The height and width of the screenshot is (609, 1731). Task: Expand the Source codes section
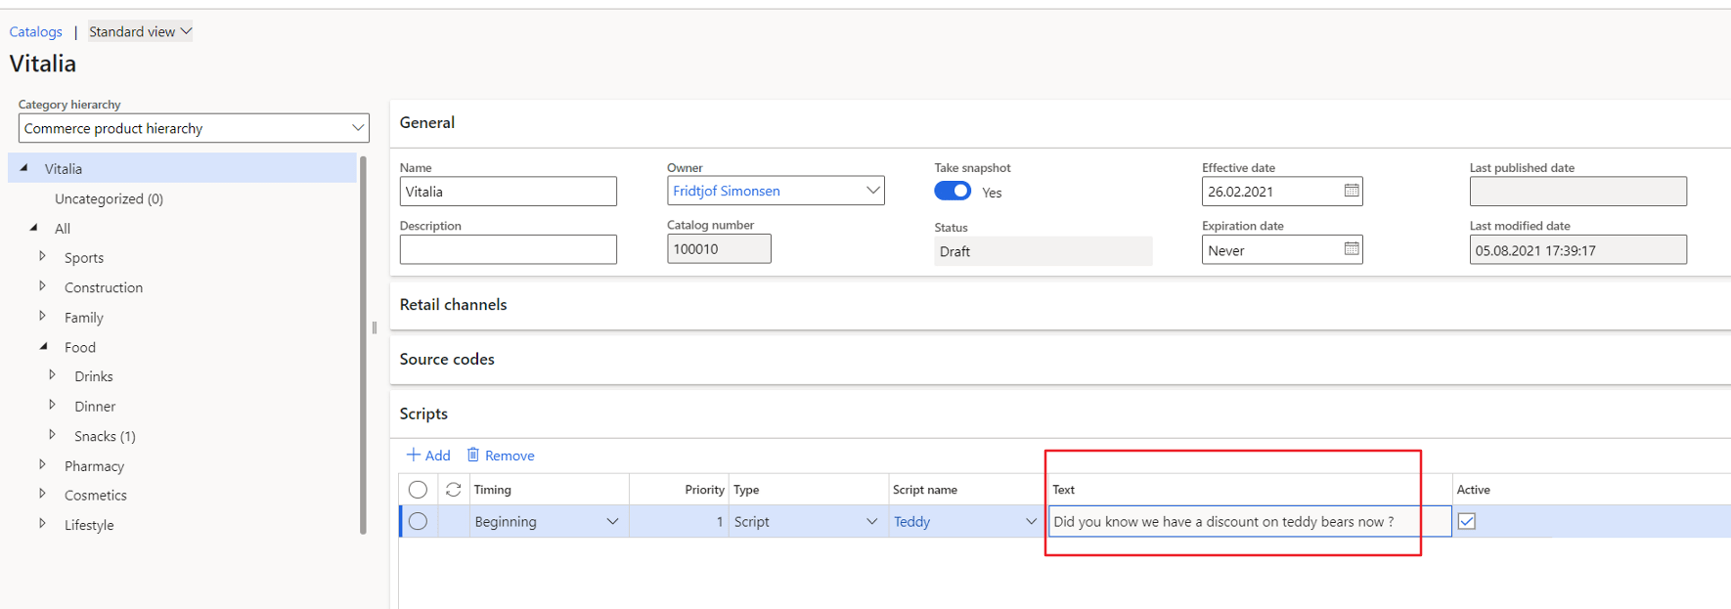447,360
